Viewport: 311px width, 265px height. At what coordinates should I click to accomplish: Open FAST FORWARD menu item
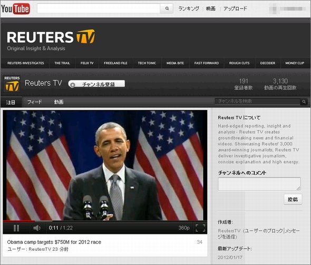click(207, 63)
